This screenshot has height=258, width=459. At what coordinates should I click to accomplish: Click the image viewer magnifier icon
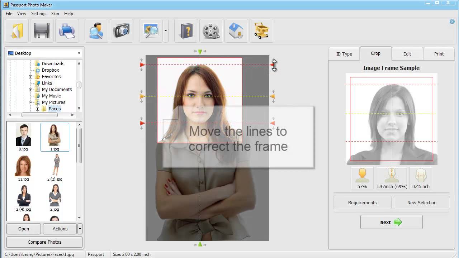151,31
